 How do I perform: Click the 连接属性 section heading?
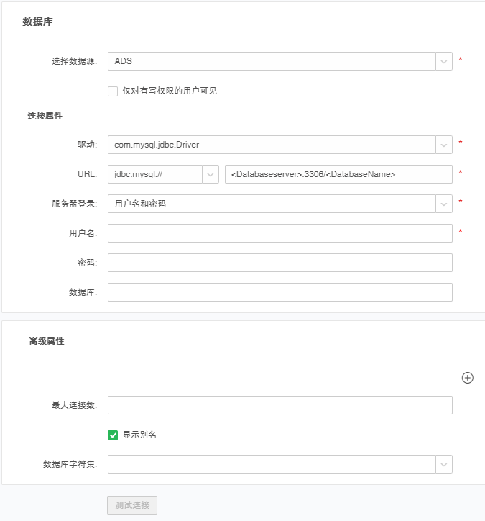tap(45, 116)
